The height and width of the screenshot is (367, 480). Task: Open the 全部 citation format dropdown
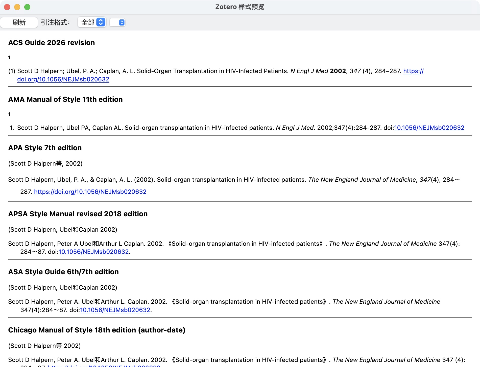(92, 22)
